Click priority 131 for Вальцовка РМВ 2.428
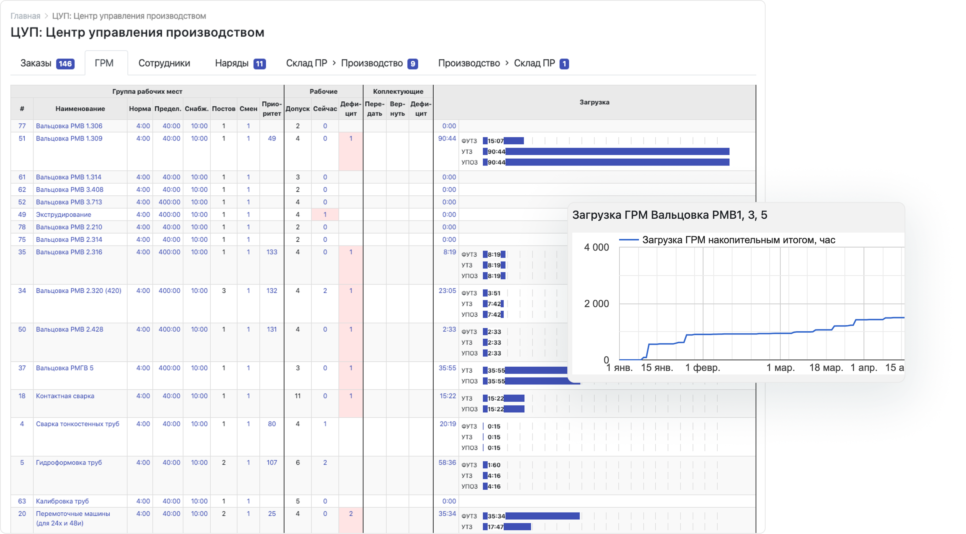The height and width of the screenshot is (534, 966). point(272,329)
